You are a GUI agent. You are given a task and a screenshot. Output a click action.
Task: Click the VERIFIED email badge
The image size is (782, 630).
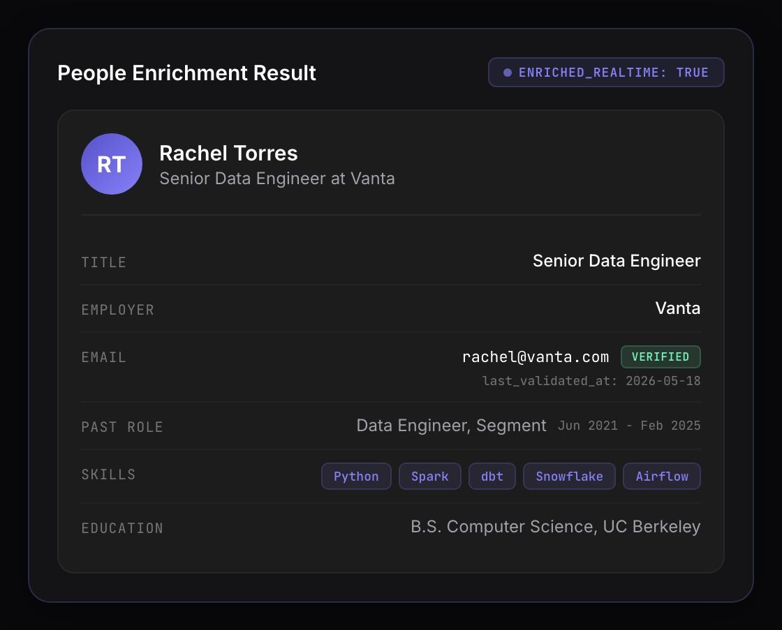tap(661, 357)
